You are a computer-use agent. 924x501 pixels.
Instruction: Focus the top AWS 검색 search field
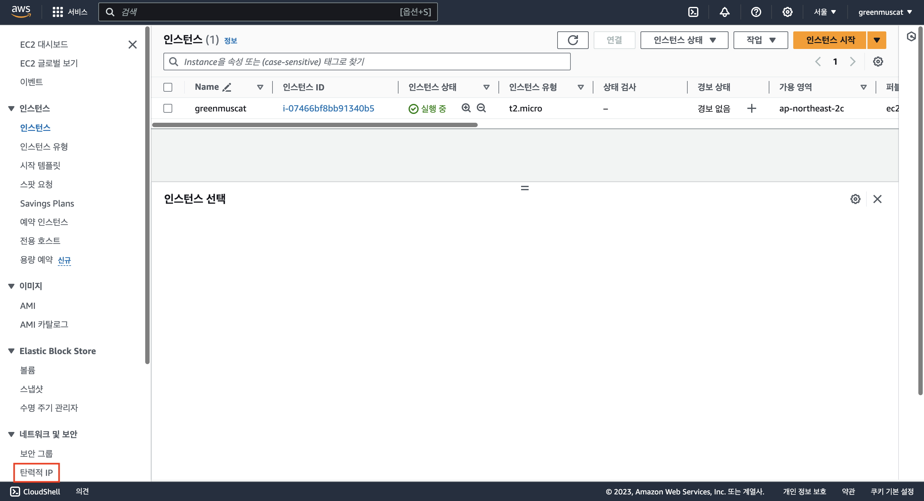(x=267, y=12)
